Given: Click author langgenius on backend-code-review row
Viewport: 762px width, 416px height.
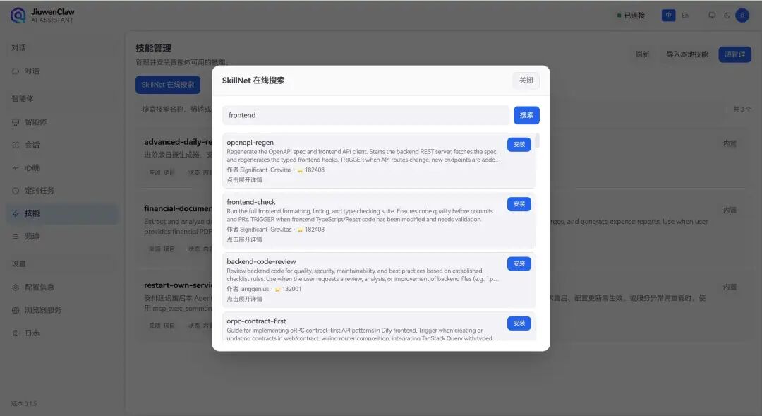Looking at the screenshot, I should coord(254,289).
